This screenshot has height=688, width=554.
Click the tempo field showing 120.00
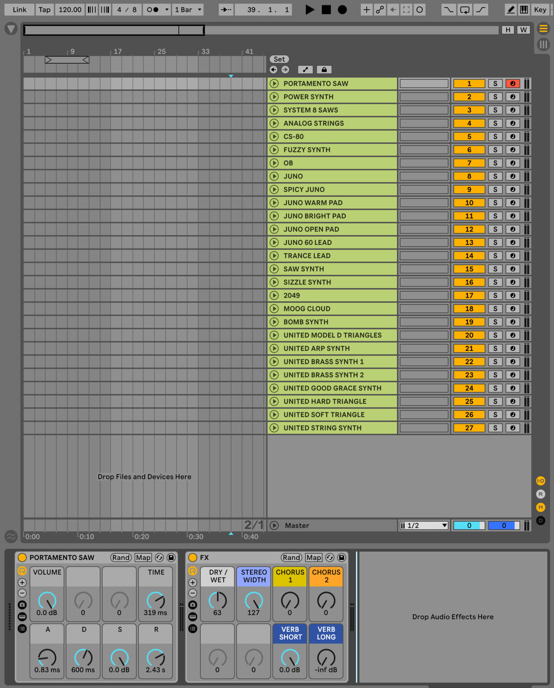coord(70,9)
